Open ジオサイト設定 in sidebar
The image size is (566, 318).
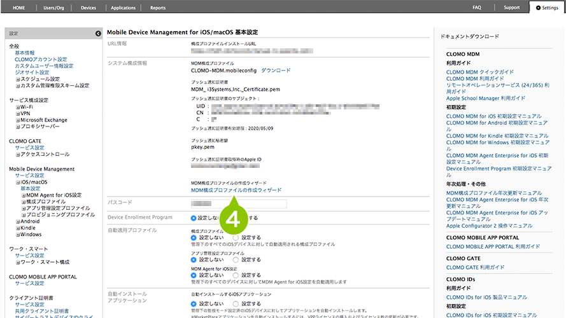coord(32,73)
